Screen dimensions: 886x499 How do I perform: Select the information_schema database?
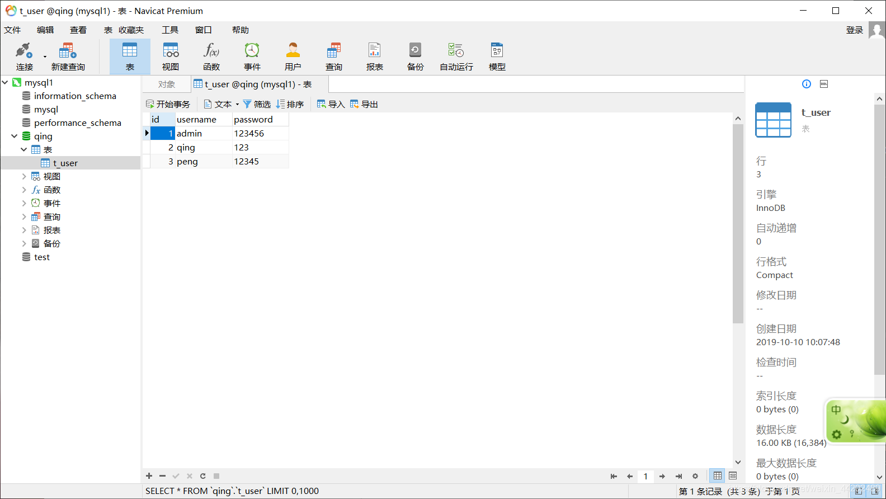pos(75,96)
